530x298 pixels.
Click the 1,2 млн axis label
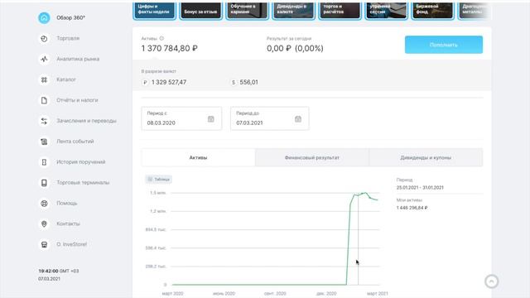tap(158, 211)
